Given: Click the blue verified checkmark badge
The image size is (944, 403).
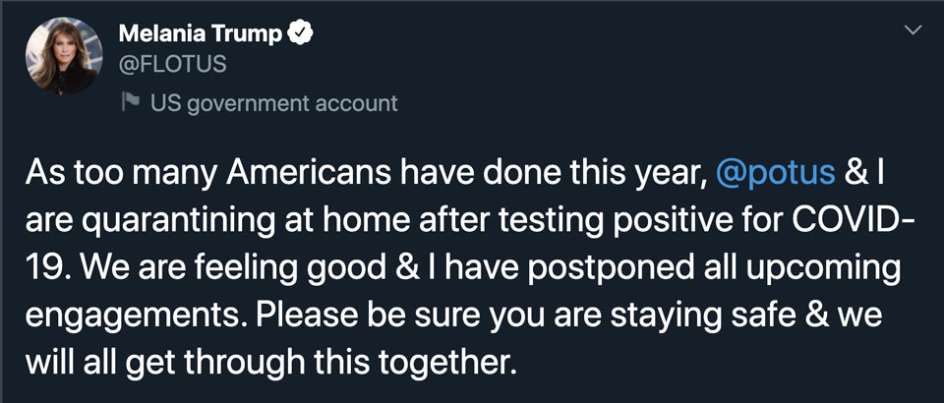Looking at the screenshot, I should pyautogui.click(x=300, y=35).
